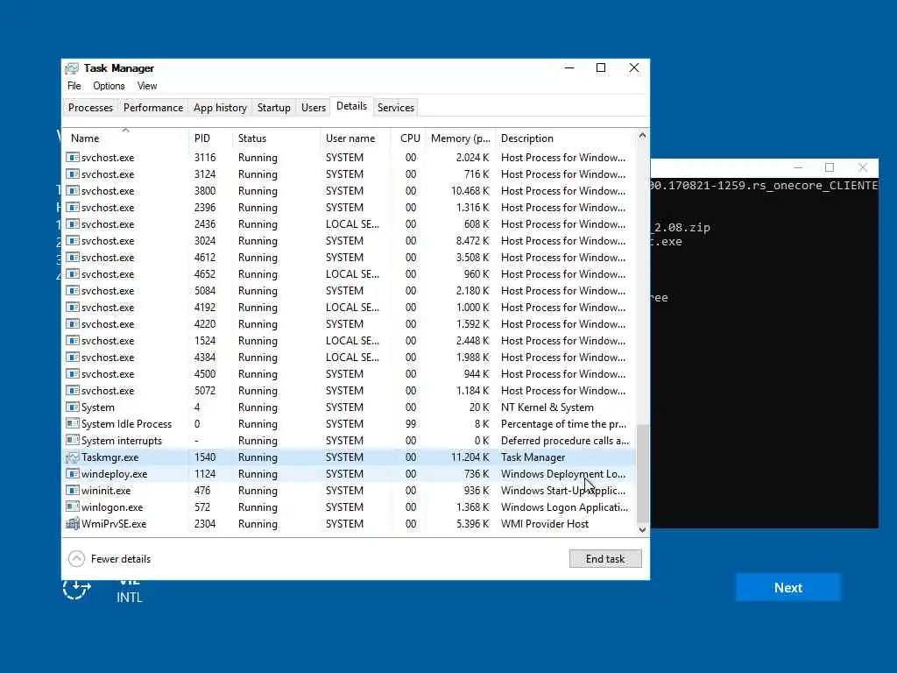Click the icon of svchost.exe PID 4192
The height and width of the screenshot is (673, 897).
point(72,307)
